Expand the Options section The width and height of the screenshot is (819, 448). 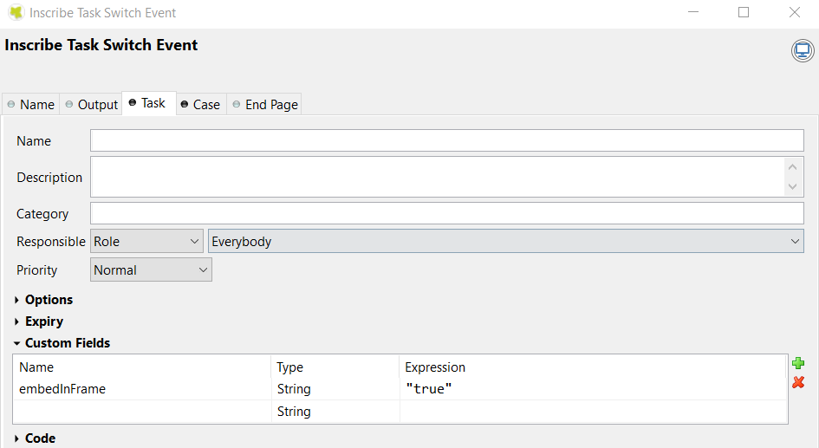click(49, 300)
